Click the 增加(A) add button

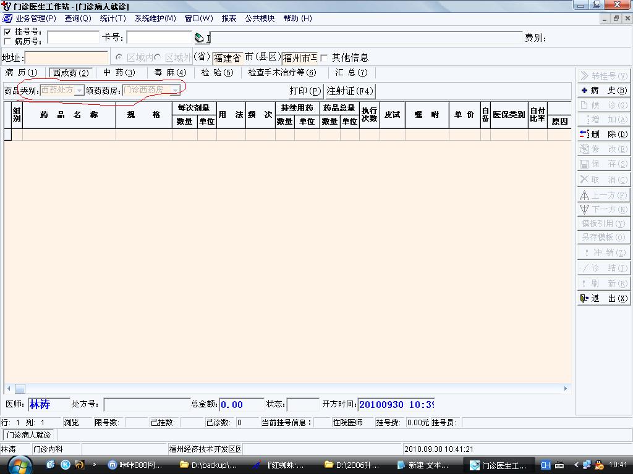[603, 119]
